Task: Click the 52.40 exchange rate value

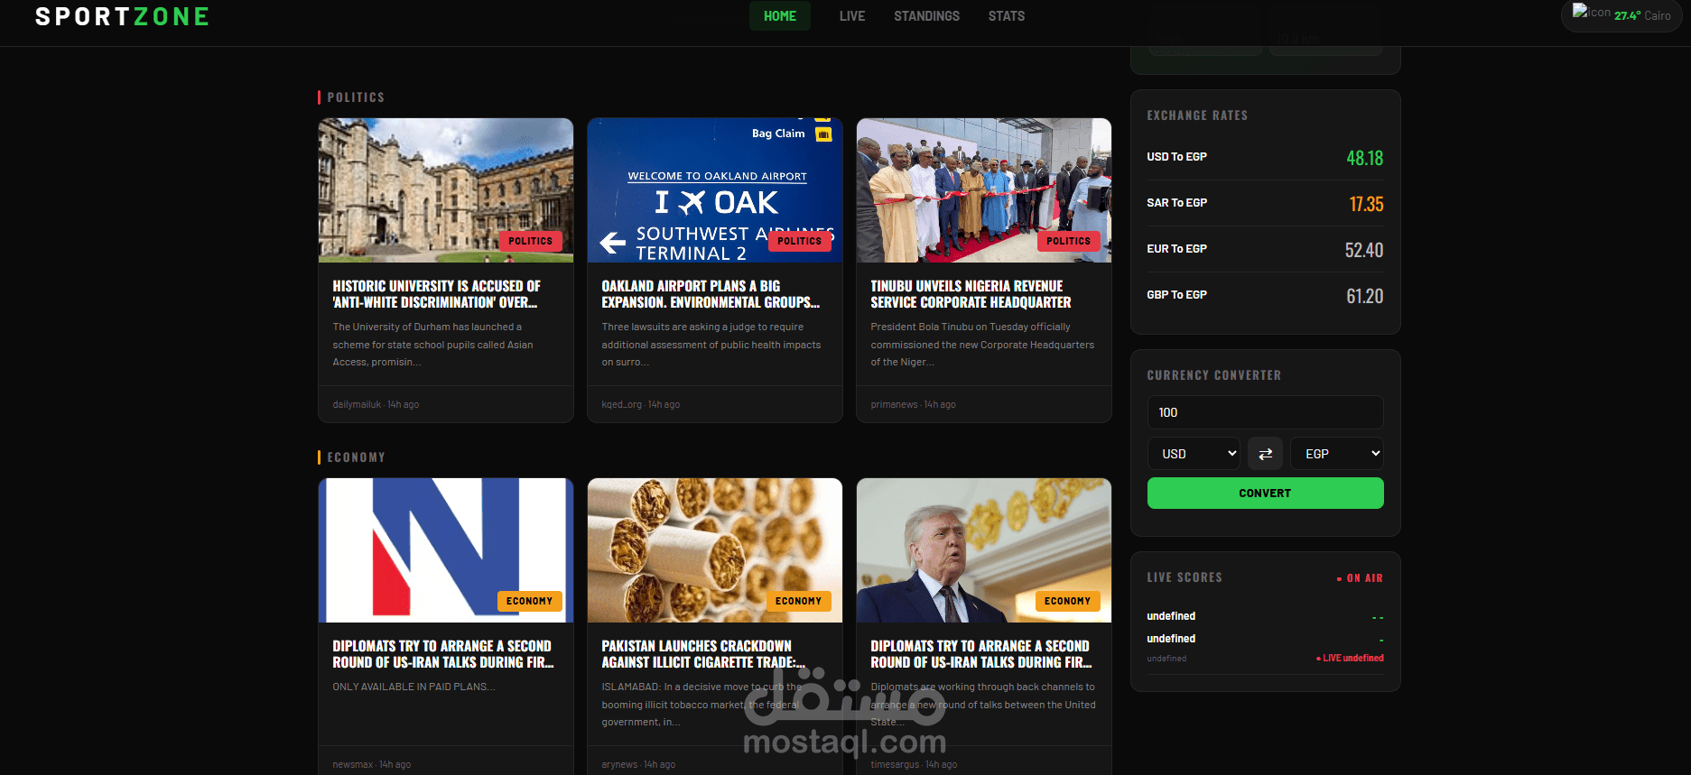Action: [1363, 250]
